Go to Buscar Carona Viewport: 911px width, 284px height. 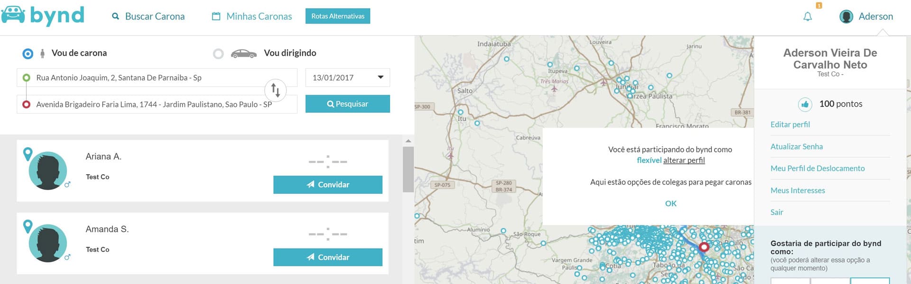(x=149, y=17)
